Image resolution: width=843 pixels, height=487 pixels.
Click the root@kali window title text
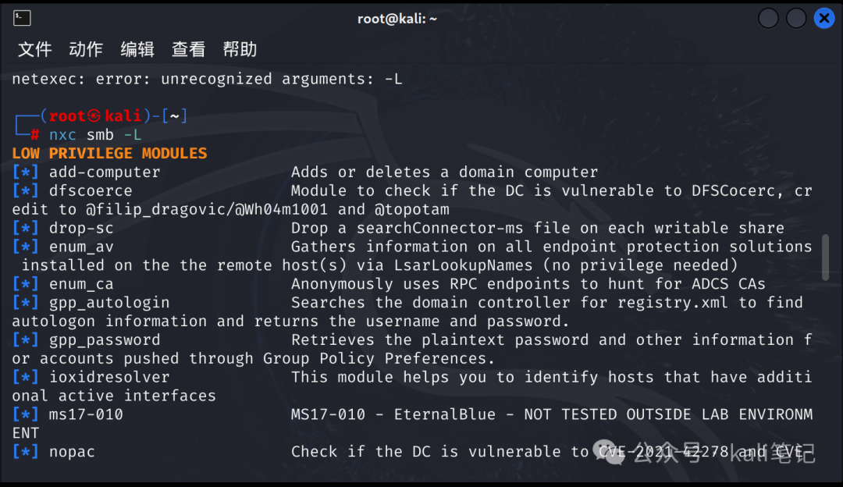(x=397, y=19)
